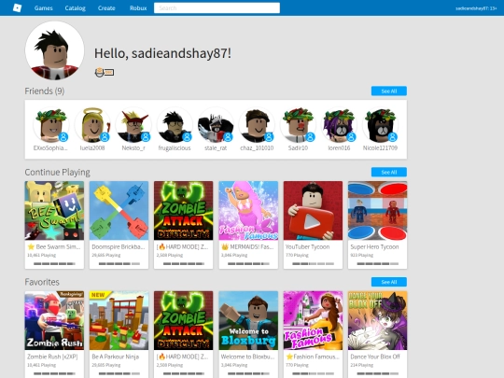The height and width of the screenshot is (378, 504).
Task: Click the large profile avatar picture
Action: (x=55, y=50)
